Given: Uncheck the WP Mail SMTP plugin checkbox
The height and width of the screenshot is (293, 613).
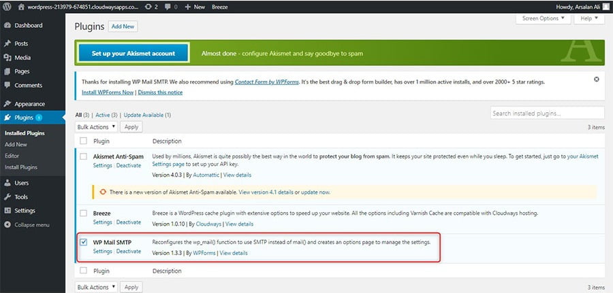Looking at the screenshot, I should tap(83, 242).
